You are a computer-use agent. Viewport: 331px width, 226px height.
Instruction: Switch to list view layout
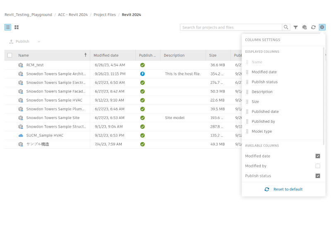(x=8, y=27)
